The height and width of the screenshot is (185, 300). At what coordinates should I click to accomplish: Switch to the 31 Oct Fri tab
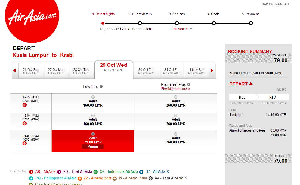click(x=171, y=71)
